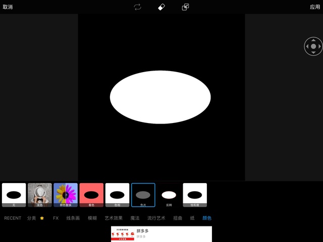Image resolution: width=323 pixels, height=242 pixels.
Task: Switch to the 模糊 blur tab
Action: (x=92, y=218)
